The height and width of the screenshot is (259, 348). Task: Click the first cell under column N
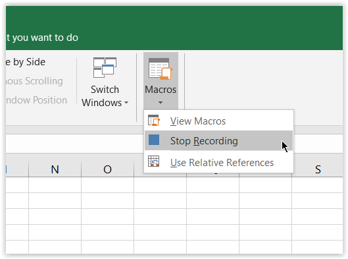55,185
